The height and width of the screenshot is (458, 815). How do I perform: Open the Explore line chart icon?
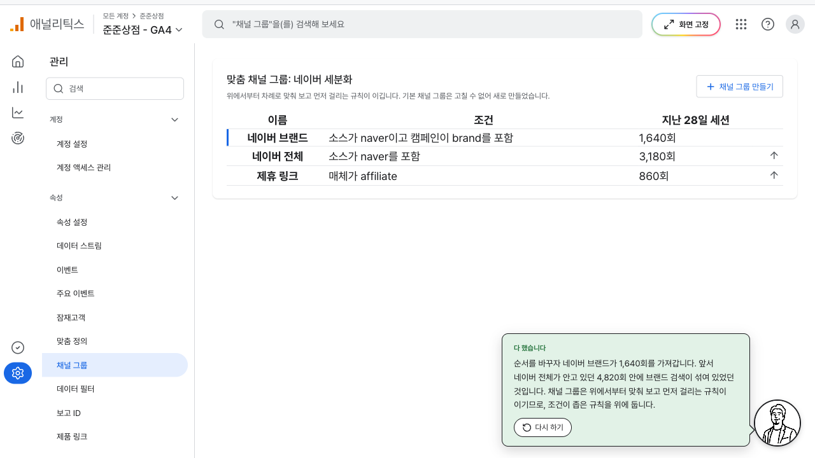click(18, 113)
